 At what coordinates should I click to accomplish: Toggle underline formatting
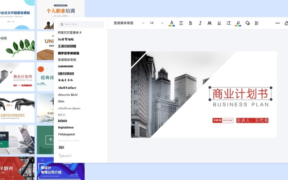click(219, 23)
